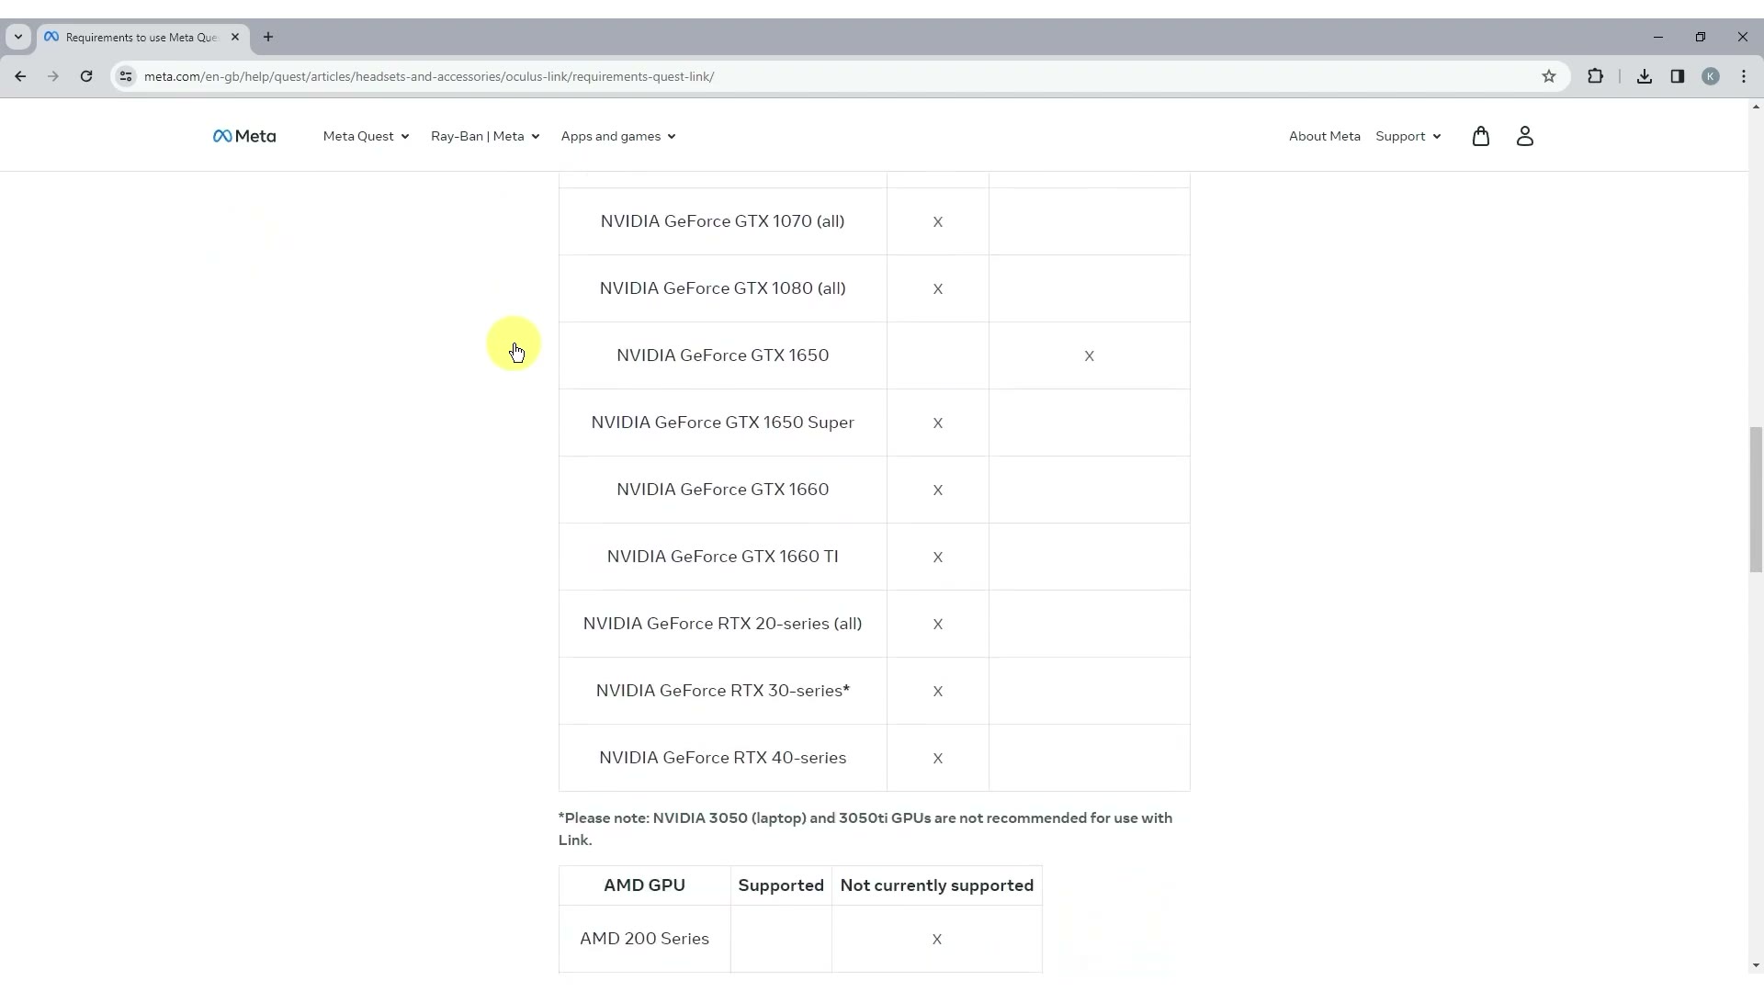Screen dimensions: 1764x992
Task: Click the not-supported X for GTX 1650
Action: (1089, 356)
